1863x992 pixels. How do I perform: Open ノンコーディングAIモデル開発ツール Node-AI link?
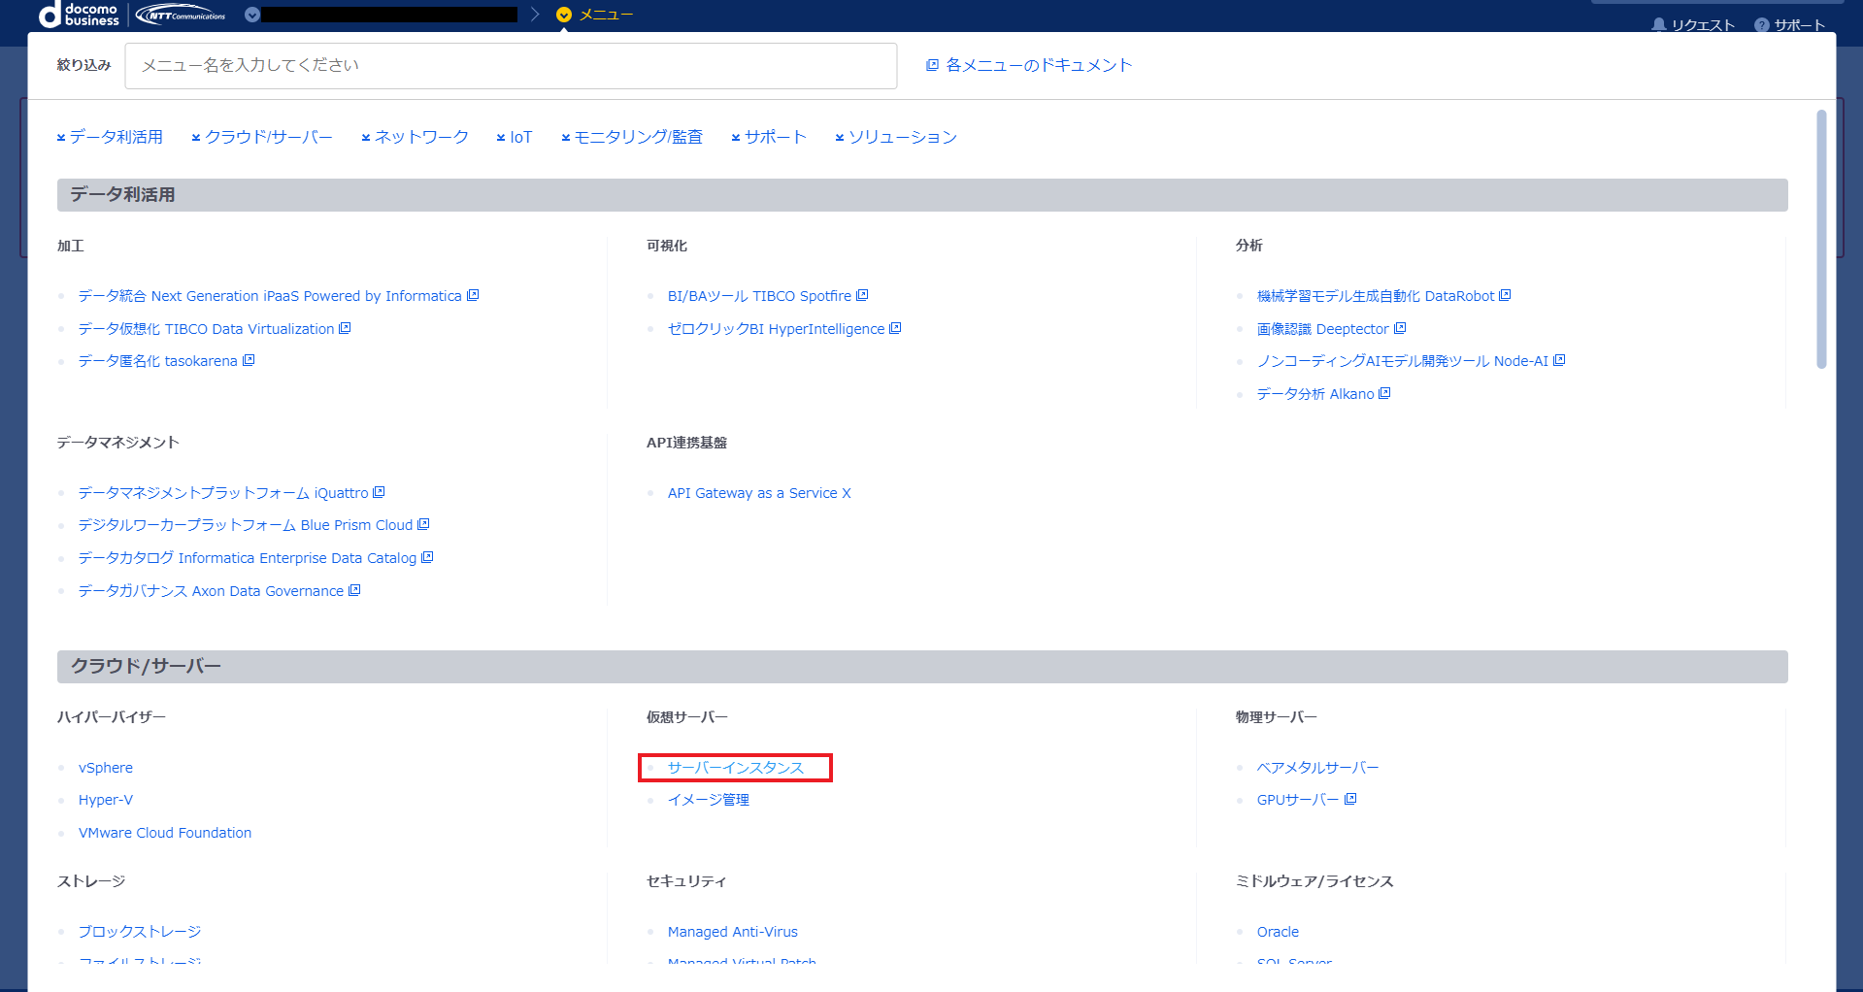1403,361
